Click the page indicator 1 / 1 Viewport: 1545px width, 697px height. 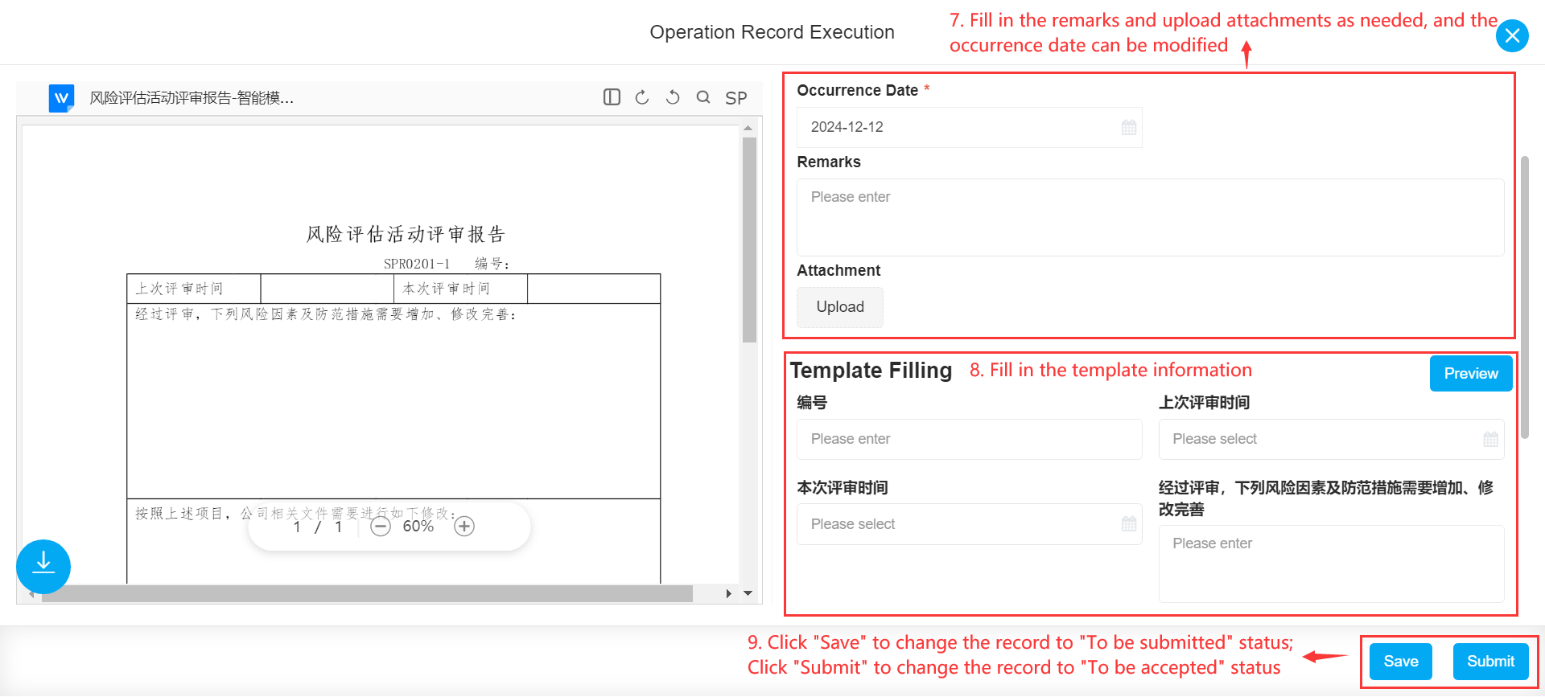(318, 527)
